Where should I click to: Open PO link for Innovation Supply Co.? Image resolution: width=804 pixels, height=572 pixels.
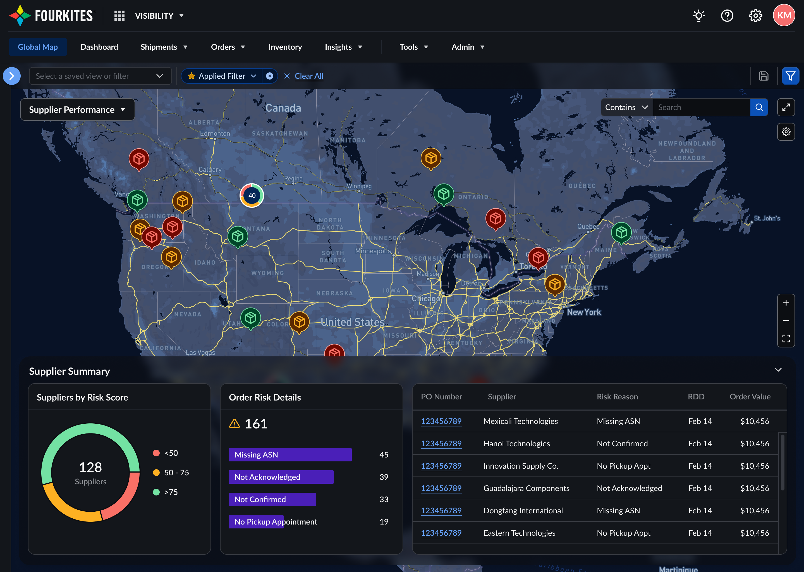(x=441, y=466)
